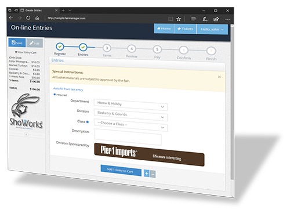
Task: Click the Description text box
Action: tap(128, 137)
